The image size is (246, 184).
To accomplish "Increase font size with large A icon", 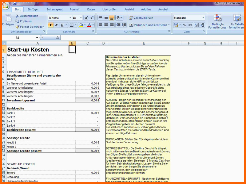I will pyautogui.click(x=86, y=18).
